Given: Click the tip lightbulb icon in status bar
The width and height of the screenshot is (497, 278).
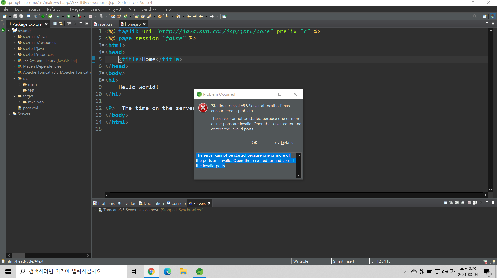Looking at the screenshot, I should coord(494,261).
